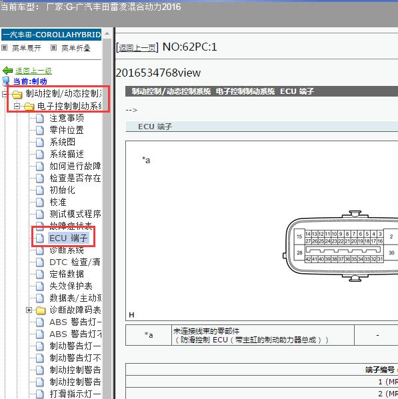
Task: Click the sidebar scrollbar up arrow
Action: click(107, 34)
